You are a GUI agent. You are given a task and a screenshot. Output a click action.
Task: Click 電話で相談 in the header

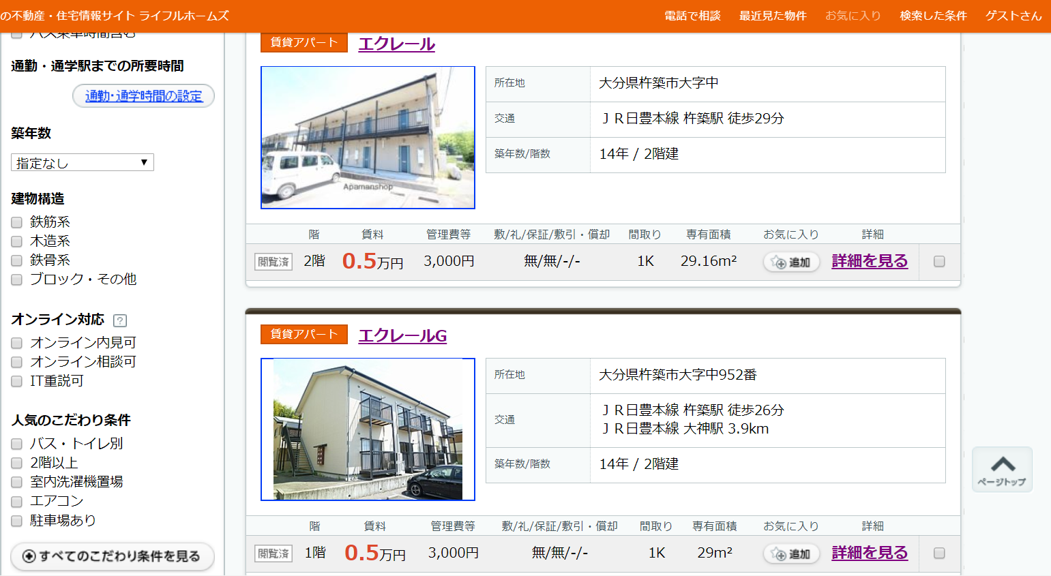(692, 16)
